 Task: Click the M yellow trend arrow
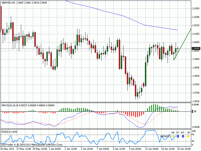point(188,136)
